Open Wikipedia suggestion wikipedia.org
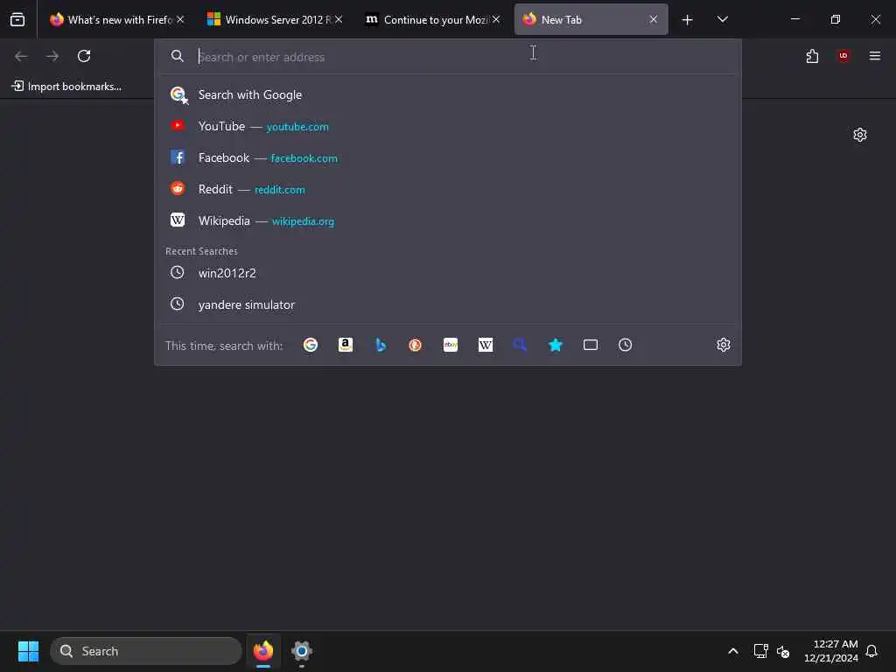 (x=448, y=220)
